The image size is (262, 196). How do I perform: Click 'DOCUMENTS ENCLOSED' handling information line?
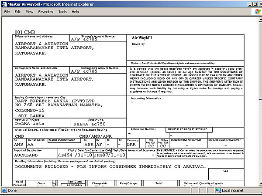point(110,167)
